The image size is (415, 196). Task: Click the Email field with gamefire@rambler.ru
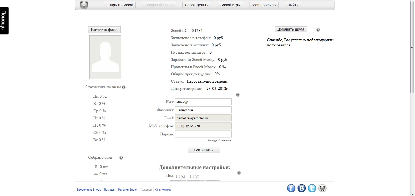coord(203,118)
